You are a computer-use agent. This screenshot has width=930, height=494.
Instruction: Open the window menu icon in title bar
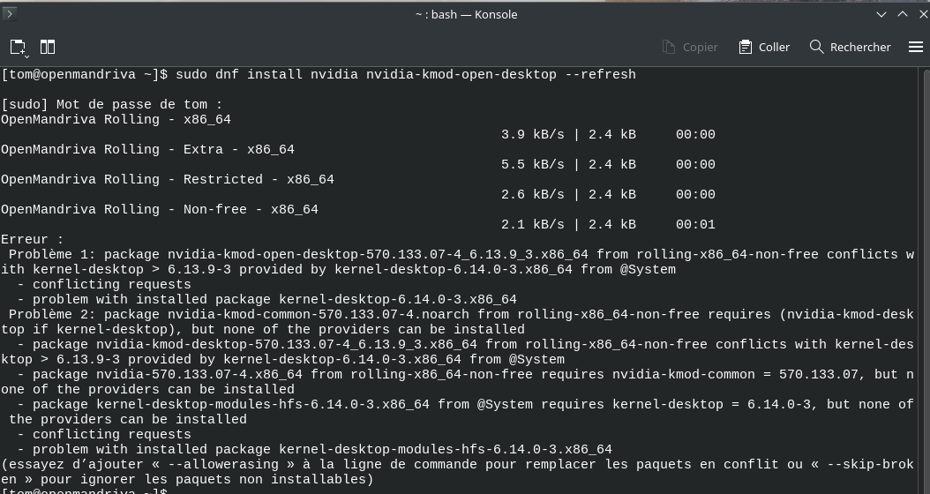(x=10, y=13)
